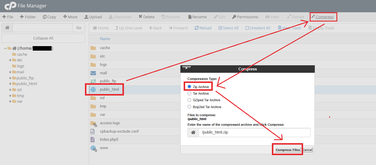Collapse the home root tree node
Viewport: 376px width, 165px height.
5,48
